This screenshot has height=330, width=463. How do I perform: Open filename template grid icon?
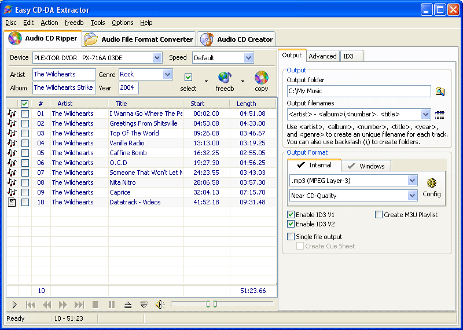point(440,115)
